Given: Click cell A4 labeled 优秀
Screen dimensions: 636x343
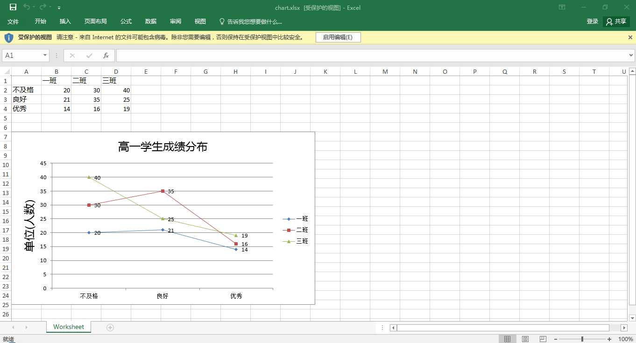Looking at the screenshot, I should coord(27,109).
